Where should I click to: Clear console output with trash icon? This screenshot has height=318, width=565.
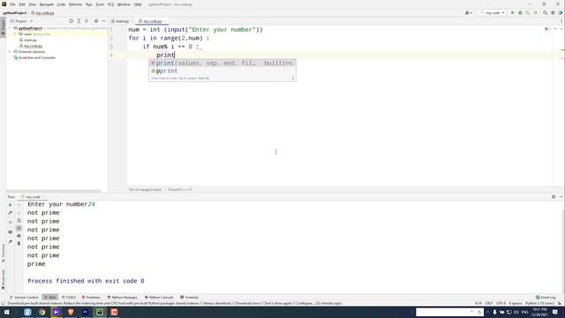(x=19, y=244)
